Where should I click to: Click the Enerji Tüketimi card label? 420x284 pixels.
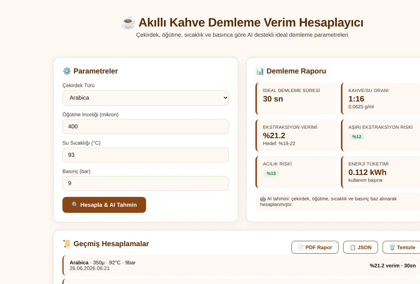click(x=369, y=164)
